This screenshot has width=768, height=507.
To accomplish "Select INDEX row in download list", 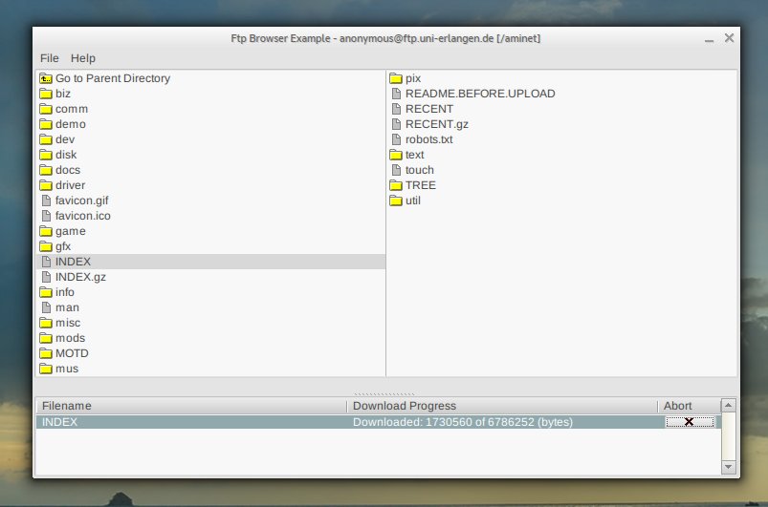I will pyautogui.click(x=191, y=422).
